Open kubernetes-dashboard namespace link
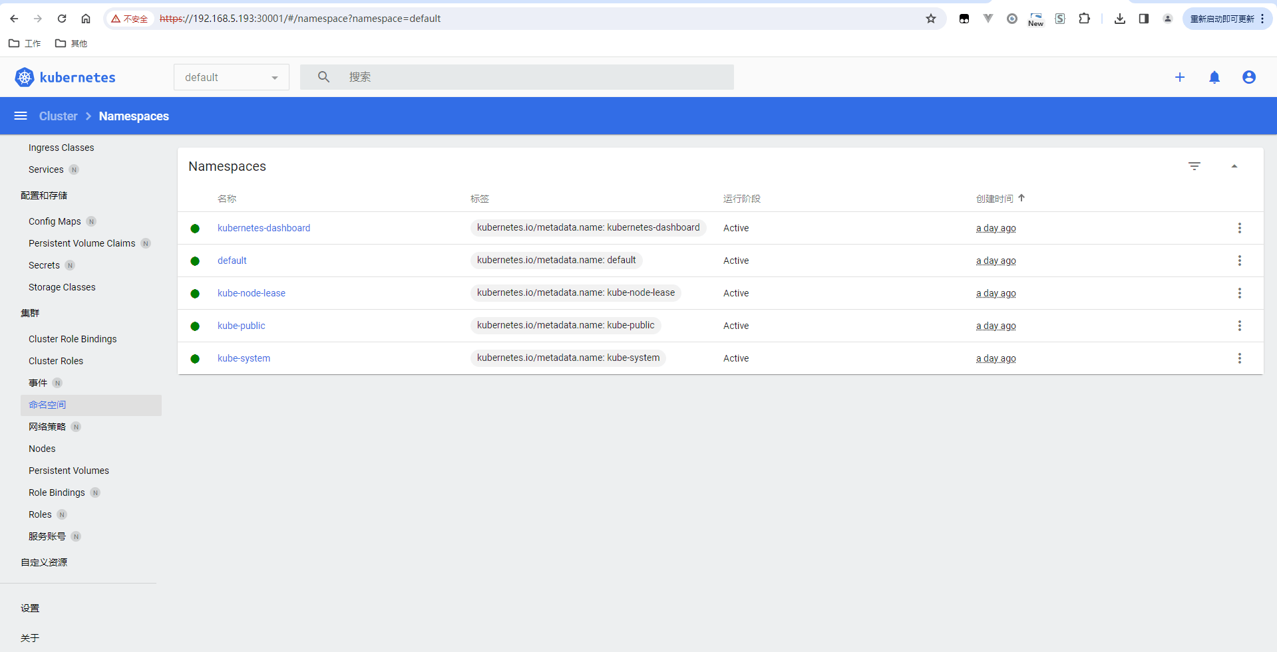Image resolution: width=1277 pixels, height=652 pixels. click(x=264, y=228)
